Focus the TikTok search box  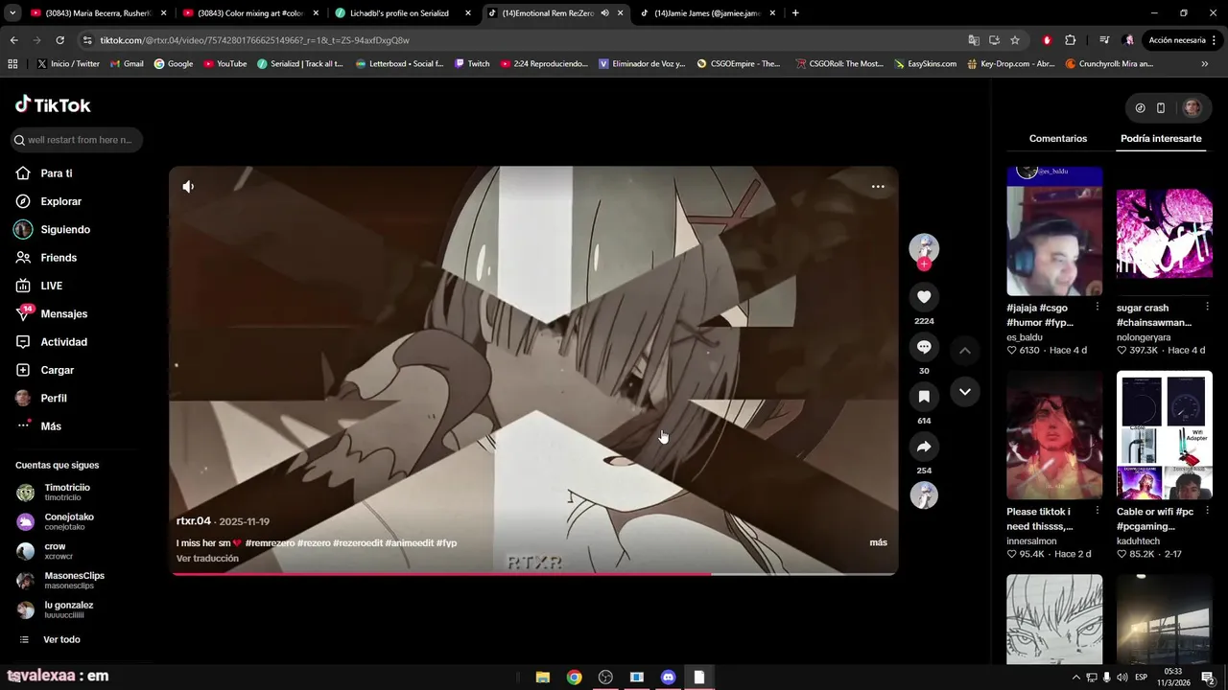tap(77, 140)
